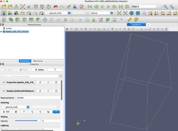The height and width of the screenshot is (131, 178).
Task: Click the Disconnect server icon
Action: [x=42, y=7]
